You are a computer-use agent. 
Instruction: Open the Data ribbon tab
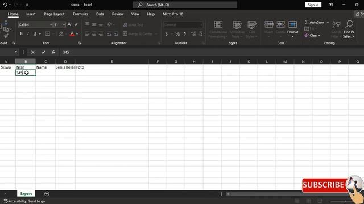click(100, 14)
